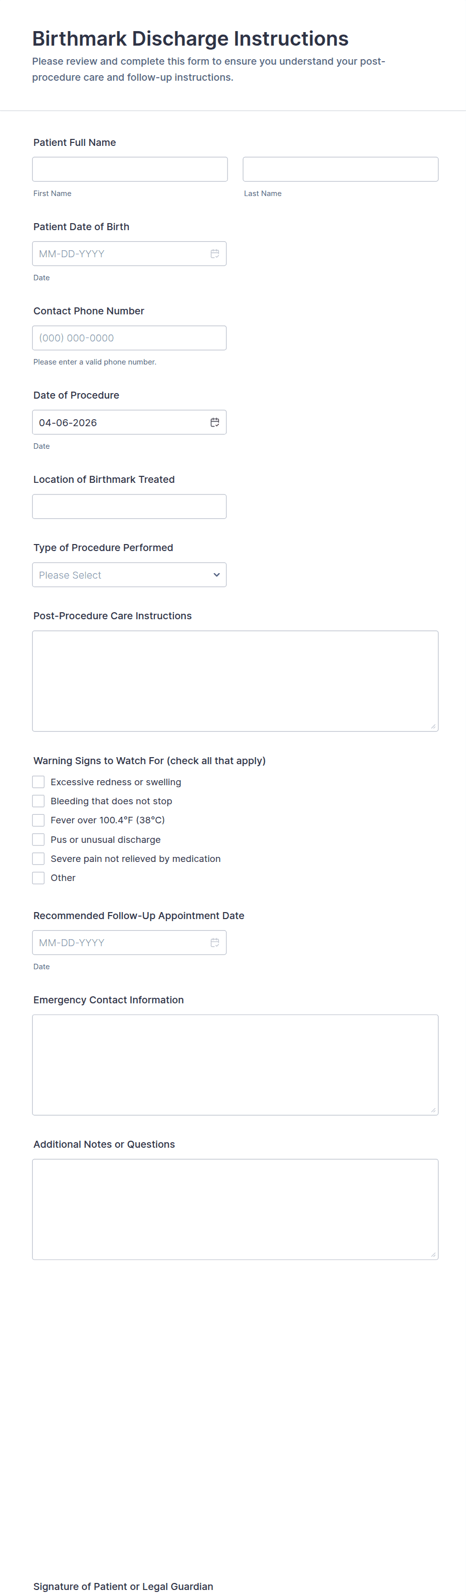Click the Emergency Contact Information textarea

pyautogui.click(x=235, y=1065)
